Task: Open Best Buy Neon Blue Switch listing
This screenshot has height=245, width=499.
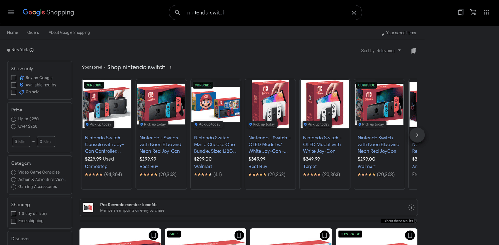Action: pos(160,144)
